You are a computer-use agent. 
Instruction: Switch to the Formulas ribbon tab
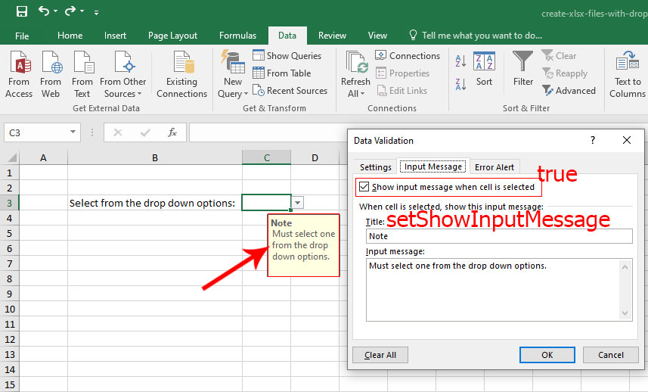click(237, 36)
